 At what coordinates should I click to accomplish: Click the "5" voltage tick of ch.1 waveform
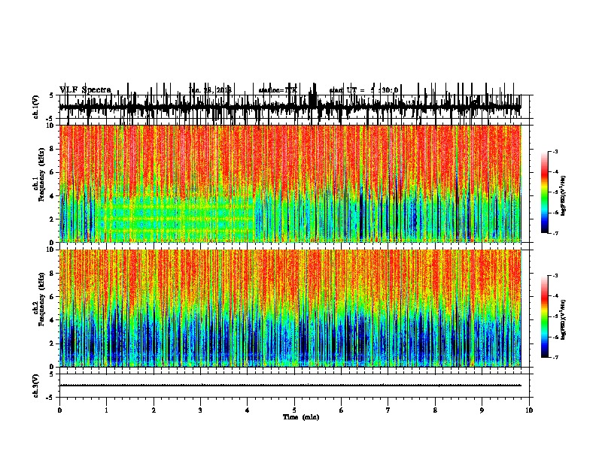[x=51, y=95]
